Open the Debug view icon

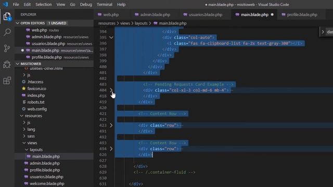coord(7,64)
